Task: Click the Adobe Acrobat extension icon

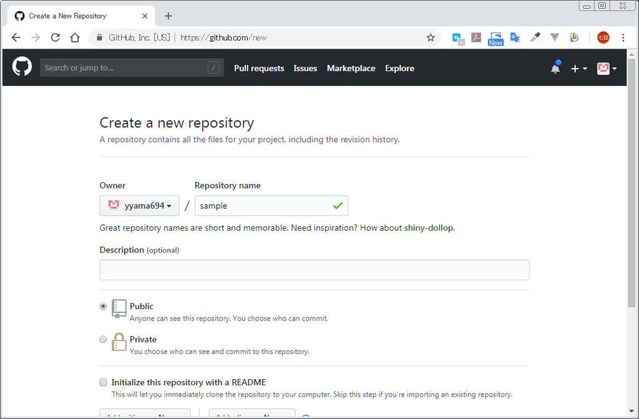Action: [x=476, y=37]
